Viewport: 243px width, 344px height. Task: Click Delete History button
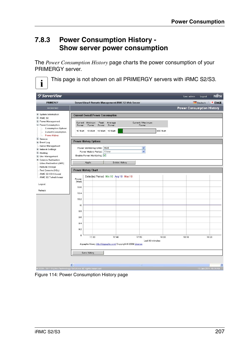120,162
